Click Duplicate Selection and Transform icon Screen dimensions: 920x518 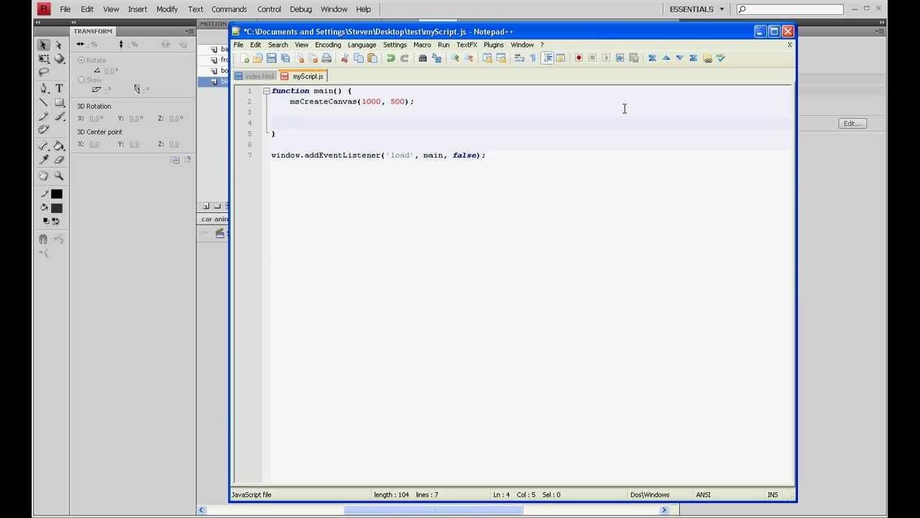coord(175,160)
